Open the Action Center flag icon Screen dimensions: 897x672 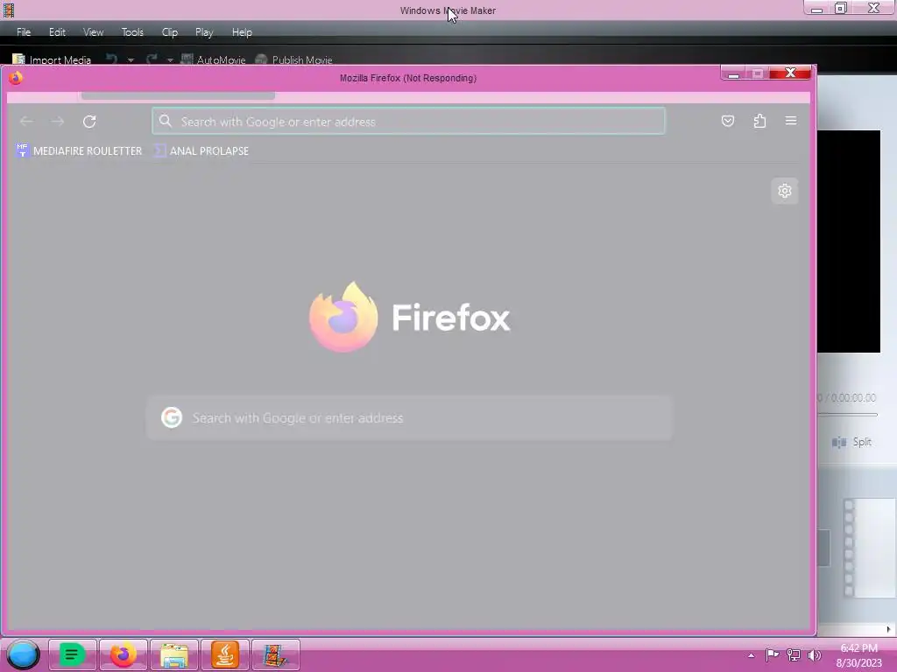point(772,654)
